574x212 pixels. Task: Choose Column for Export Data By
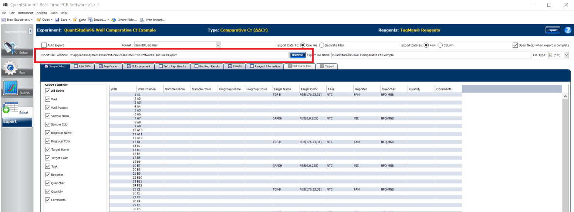pyautogui.click(x=440, y=45)
